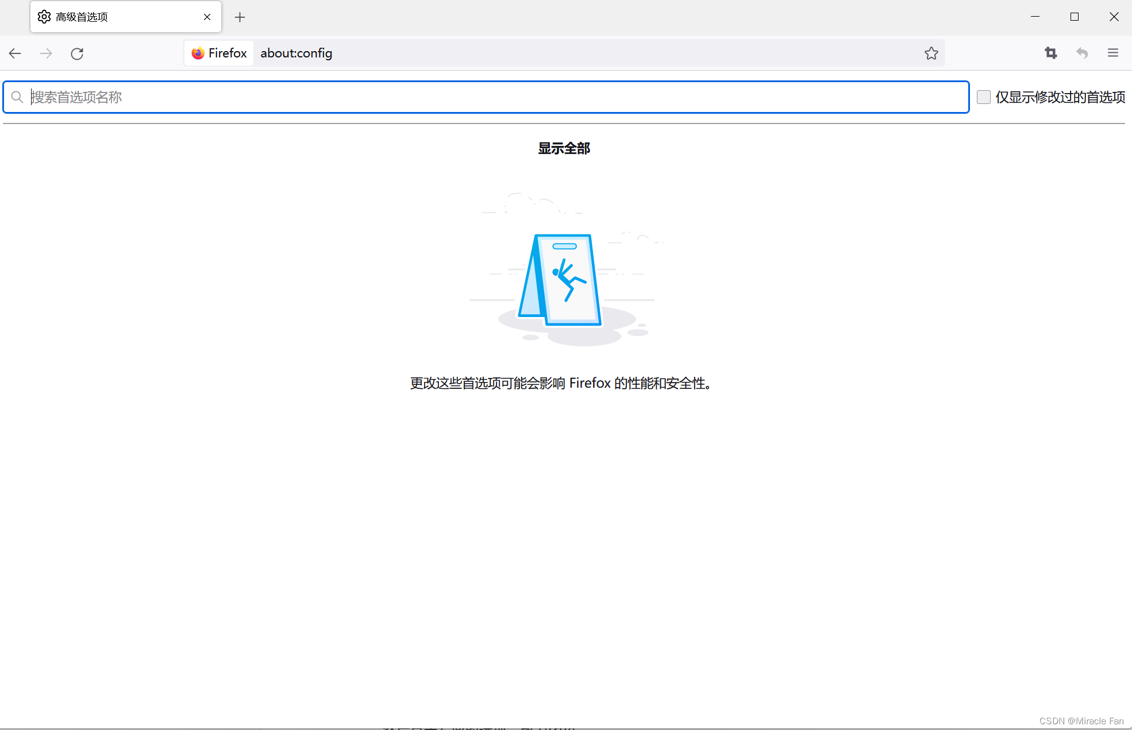Close the 高级首选项 tab
The width and height of the screenshot is (1132, 730).
click(207, 17)
